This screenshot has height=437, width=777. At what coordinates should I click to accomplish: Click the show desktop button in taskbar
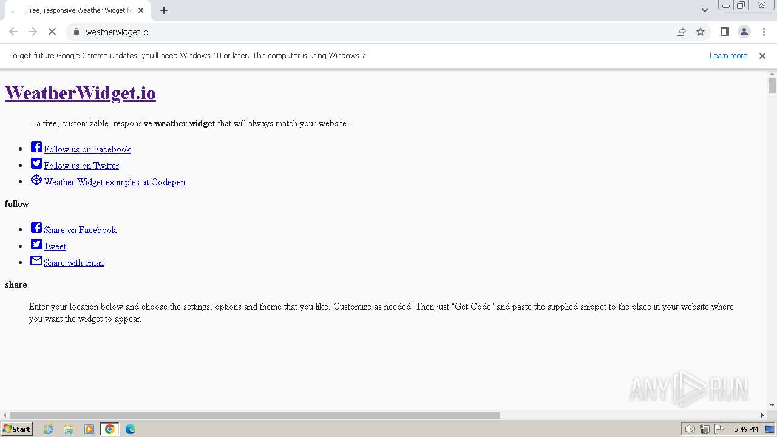pyautogui.click(x=770, y=429)
